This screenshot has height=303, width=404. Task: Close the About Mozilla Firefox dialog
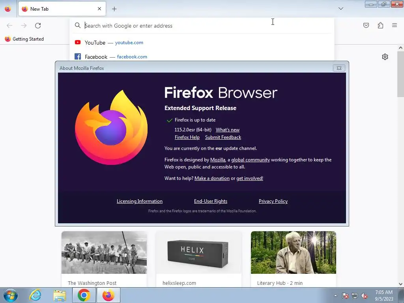pyautogui.click(x=339, y=68)
